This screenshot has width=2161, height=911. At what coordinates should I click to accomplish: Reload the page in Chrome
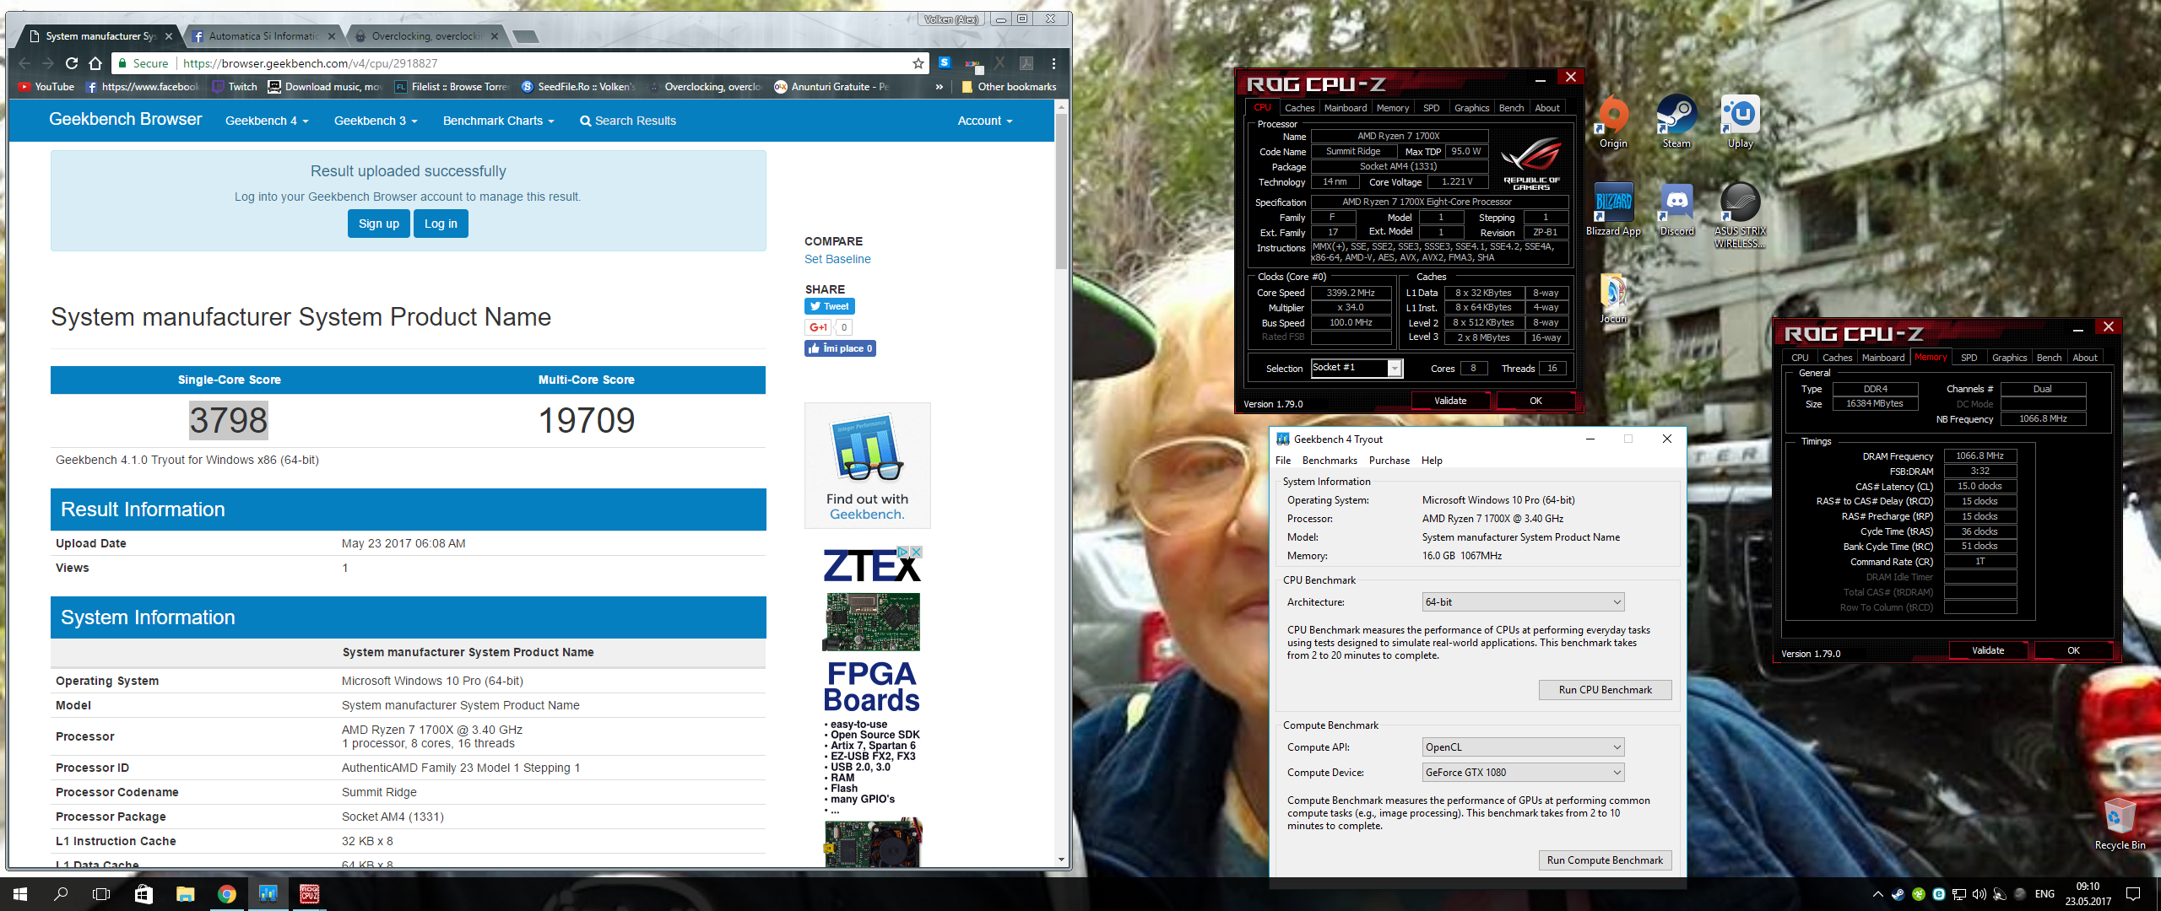pos(72,63)
